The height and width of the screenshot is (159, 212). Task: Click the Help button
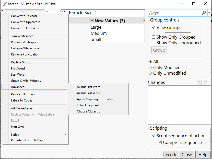pyautogui.click(x=203, y=155)
